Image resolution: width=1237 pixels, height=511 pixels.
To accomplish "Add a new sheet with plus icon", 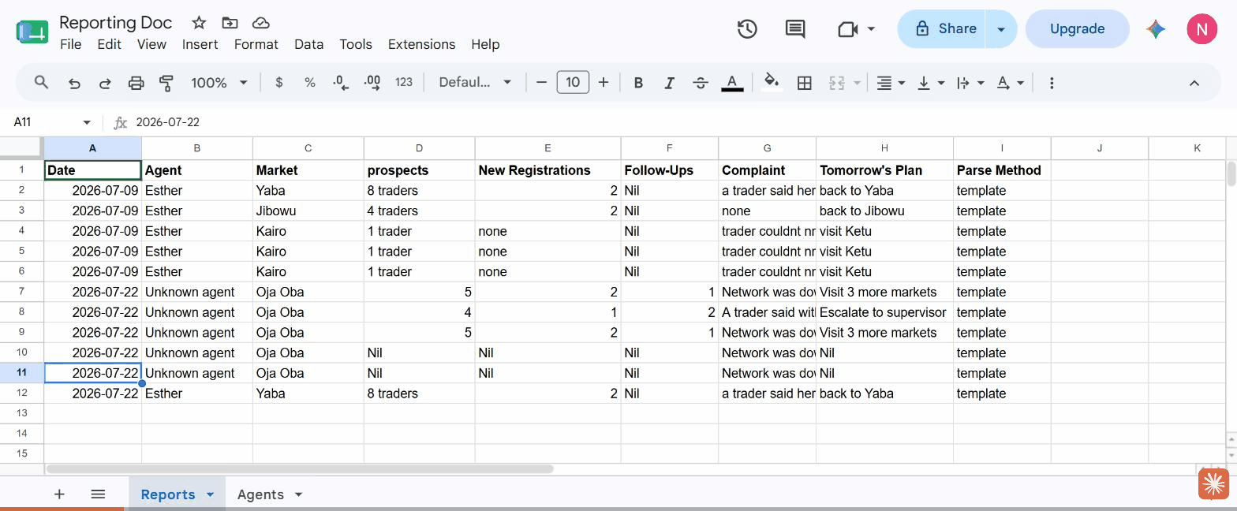I will (x=59, y=494).
